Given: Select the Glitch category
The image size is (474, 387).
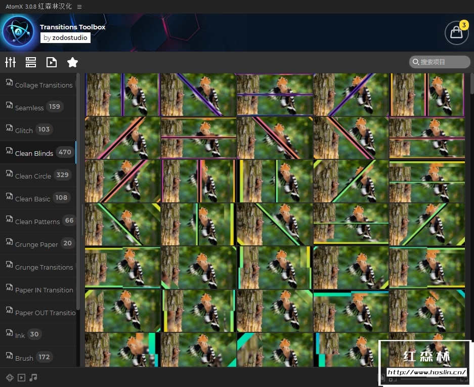Looking at the screenshot, I should [24, 131].
